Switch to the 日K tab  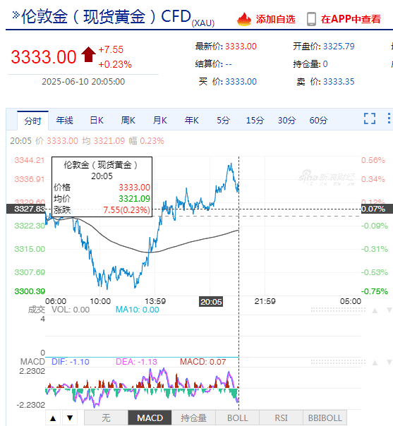97,121
